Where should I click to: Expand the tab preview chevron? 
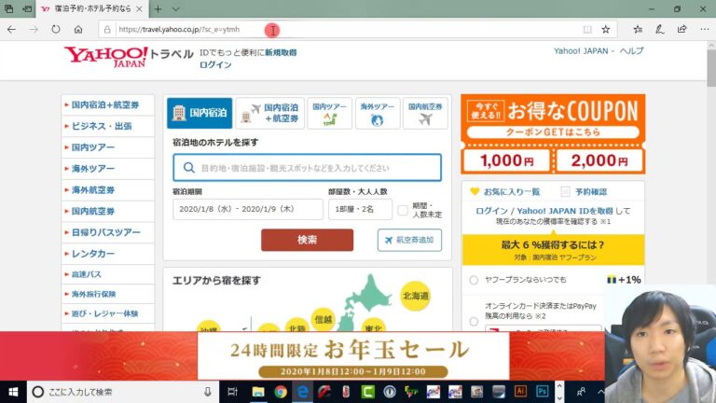tap(176, 8)
